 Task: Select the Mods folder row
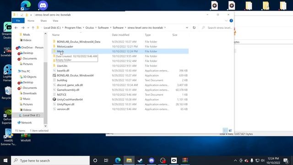[120, 51]
